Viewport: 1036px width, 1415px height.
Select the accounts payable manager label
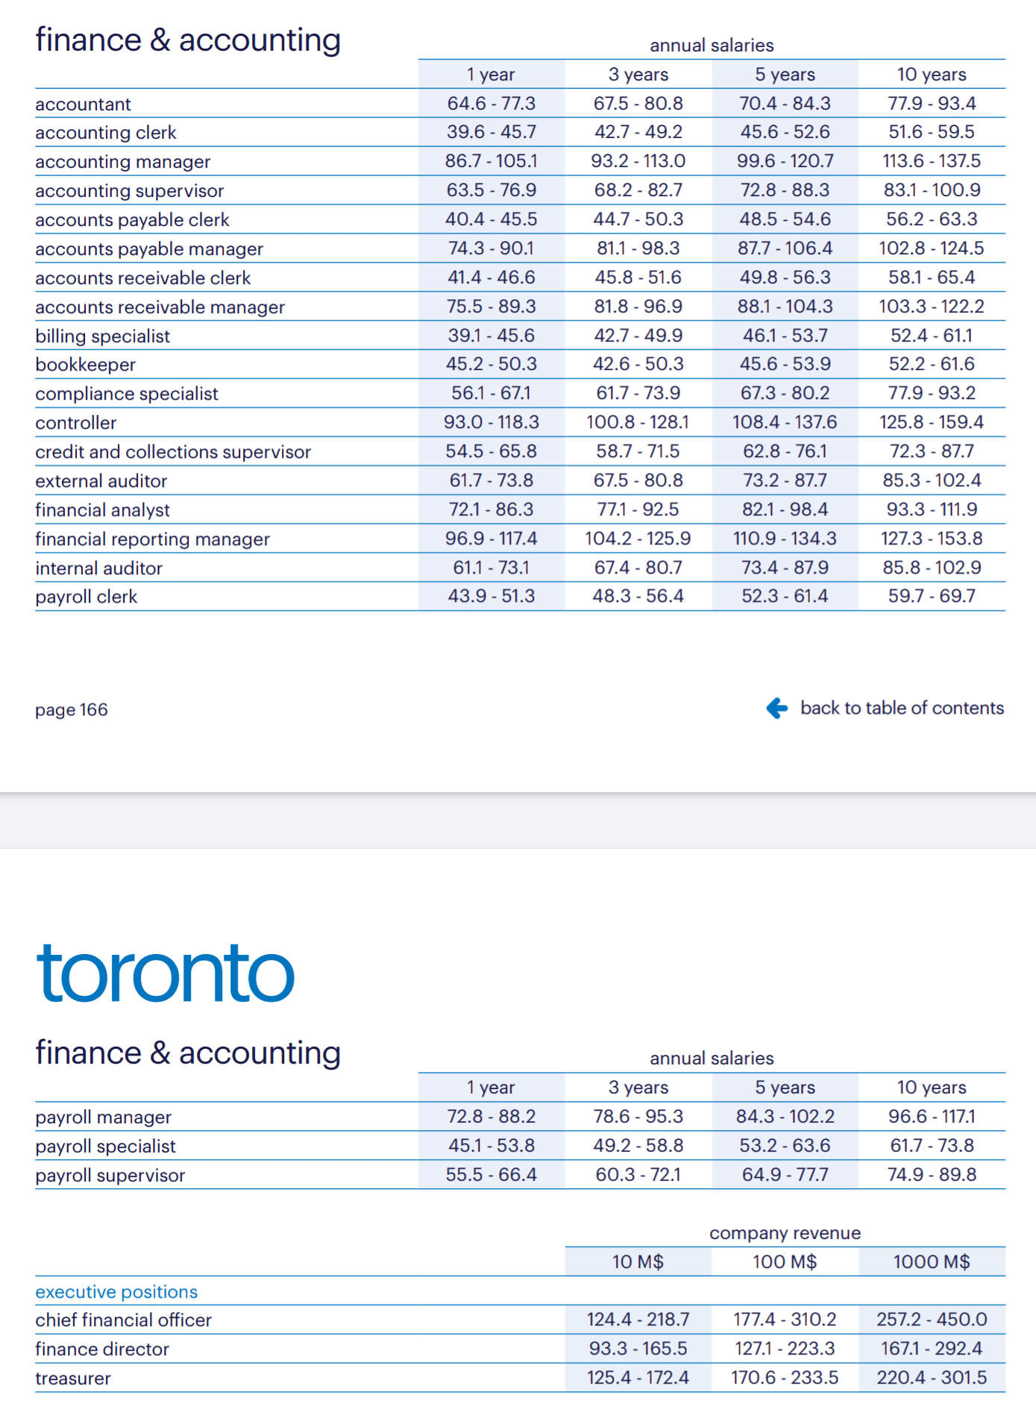tap(149, 249)
